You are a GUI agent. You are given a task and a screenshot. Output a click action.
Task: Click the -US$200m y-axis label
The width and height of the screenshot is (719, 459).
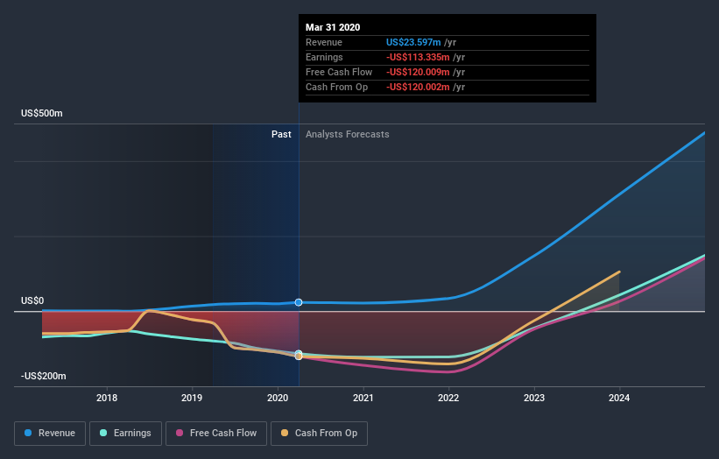pos(44,376)
